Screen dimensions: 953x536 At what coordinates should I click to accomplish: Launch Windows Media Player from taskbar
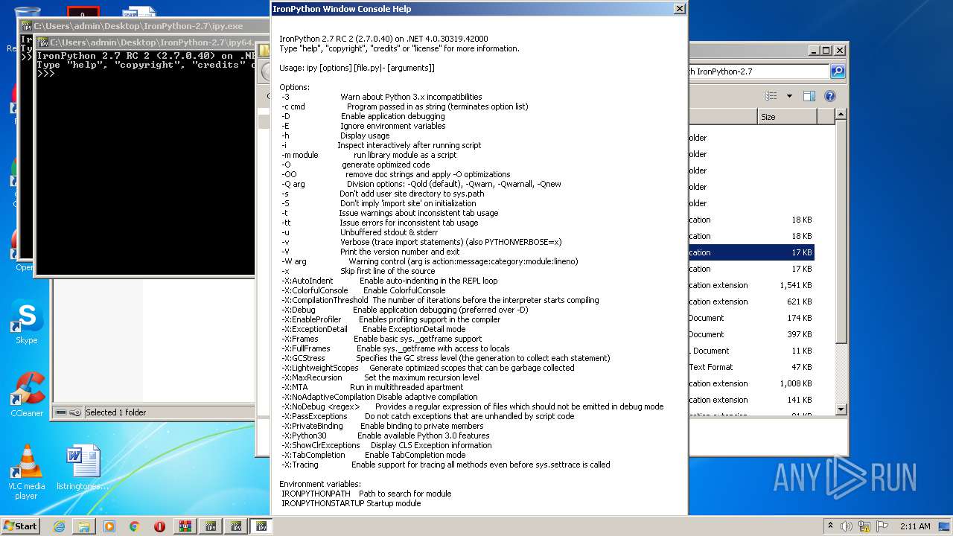tap(109, 526)
